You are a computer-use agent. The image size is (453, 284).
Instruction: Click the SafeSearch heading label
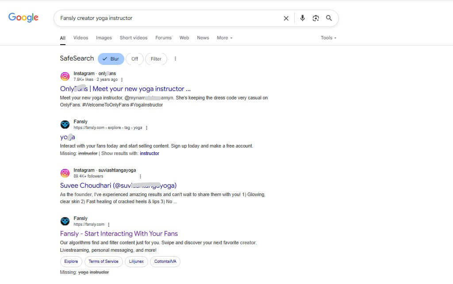pos(77,58)
